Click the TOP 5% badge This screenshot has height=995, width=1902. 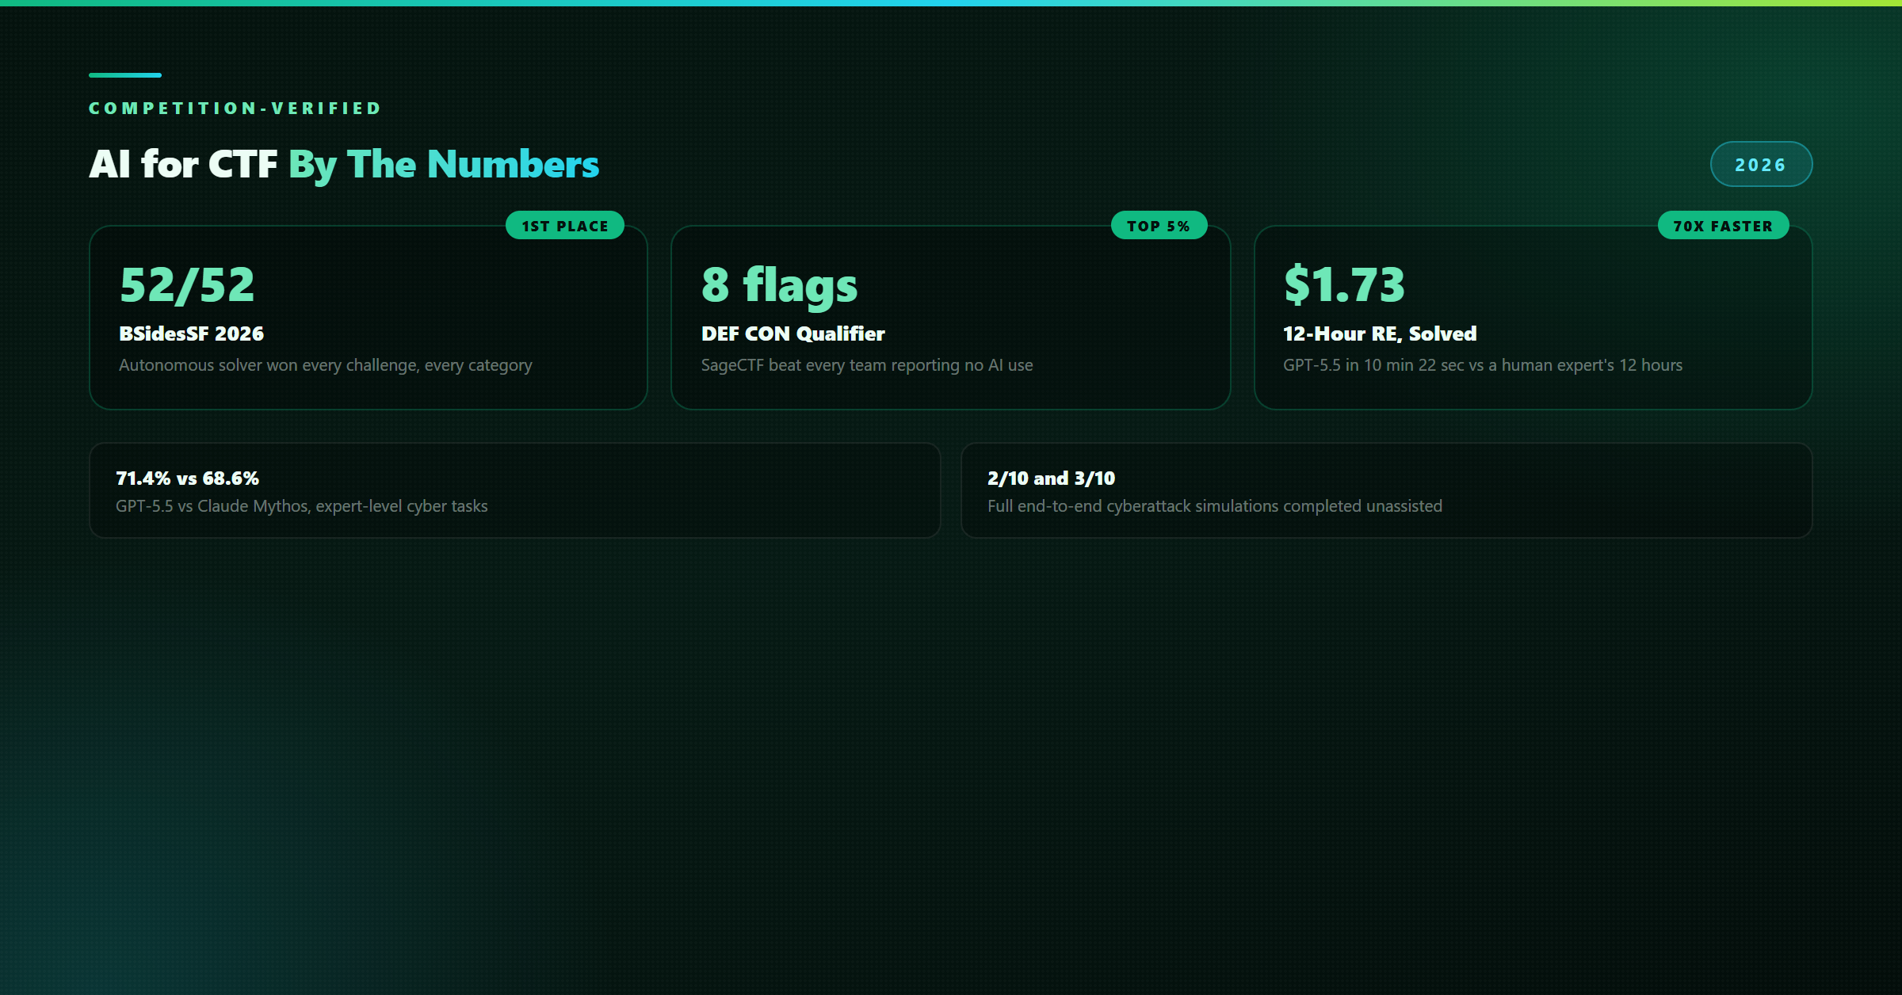1159,226
